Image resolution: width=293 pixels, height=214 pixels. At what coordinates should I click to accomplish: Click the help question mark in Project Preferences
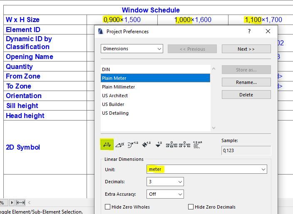(x=249, y=31)
